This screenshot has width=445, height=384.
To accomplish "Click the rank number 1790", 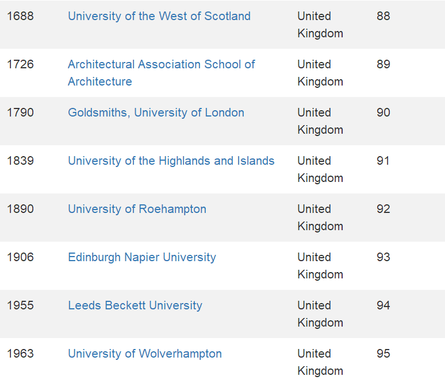I will 21,113.
